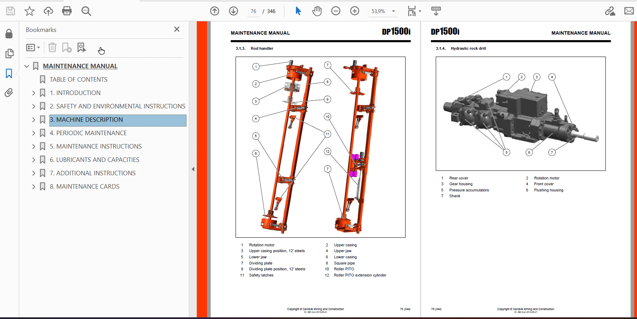Click the current page number field
The height and width of the screenshot is (319, 637).
point(253,11)
